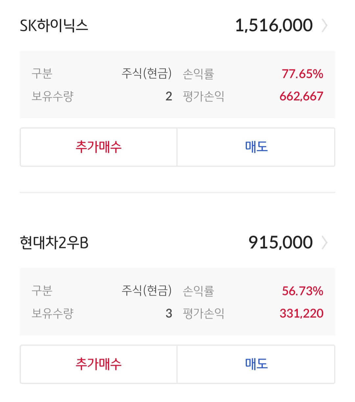
Task: Click 현대차2우B current price 915,000
Action: click(280, 243)
